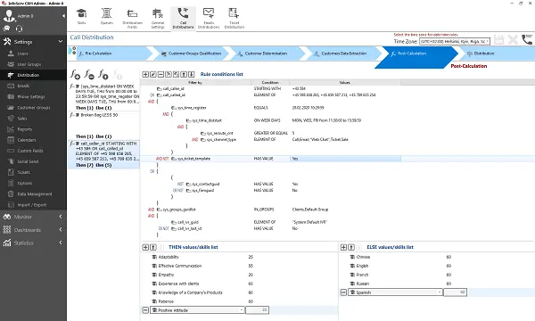535x321 pixels.
Task: Open the Skills toolbar section
Action: pyautogui.click(x=81, y=16)
